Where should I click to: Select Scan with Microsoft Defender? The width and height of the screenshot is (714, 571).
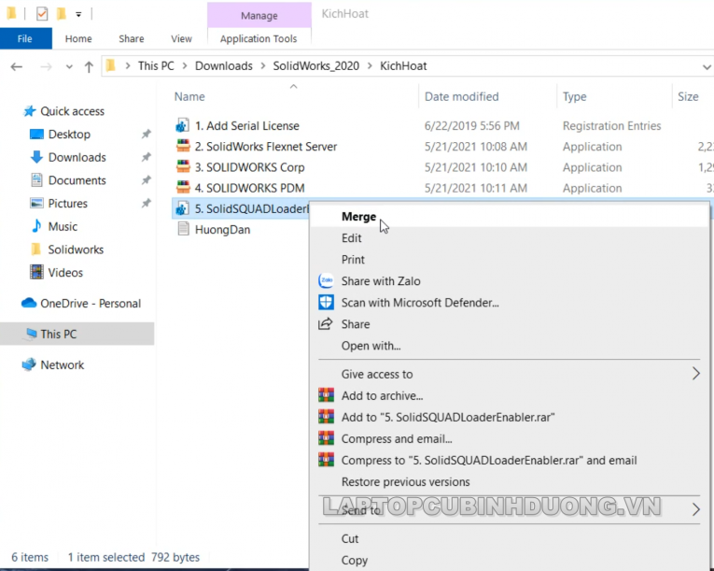tap(509, 303)
